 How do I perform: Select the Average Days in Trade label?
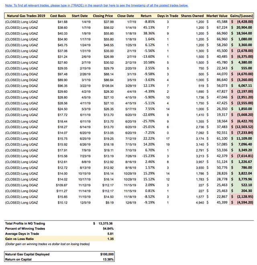coord(22,234)
